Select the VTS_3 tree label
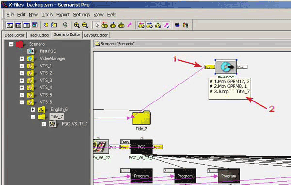Screen dimensions: 291x185 [46, 80]
